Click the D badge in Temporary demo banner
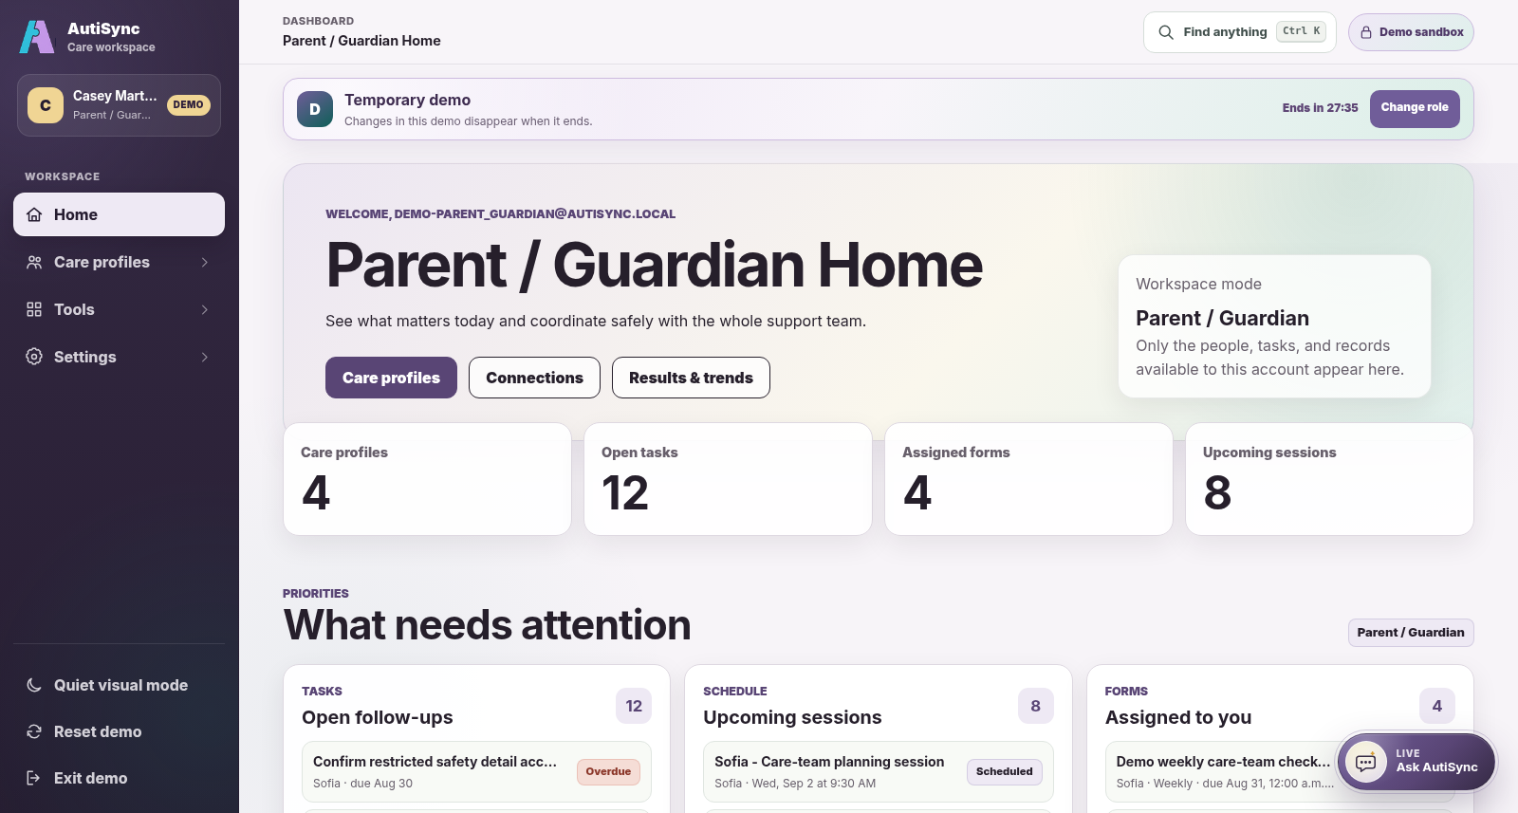This screenshot has width=1518, height=813. (315, 109)
